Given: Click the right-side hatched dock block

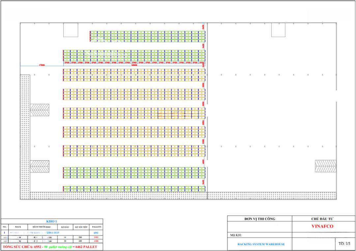Looking at the screenshot, I should [325, 166].
